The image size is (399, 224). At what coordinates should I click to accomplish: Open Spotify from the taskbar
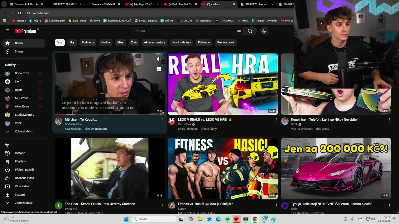[x=227, y=219]
